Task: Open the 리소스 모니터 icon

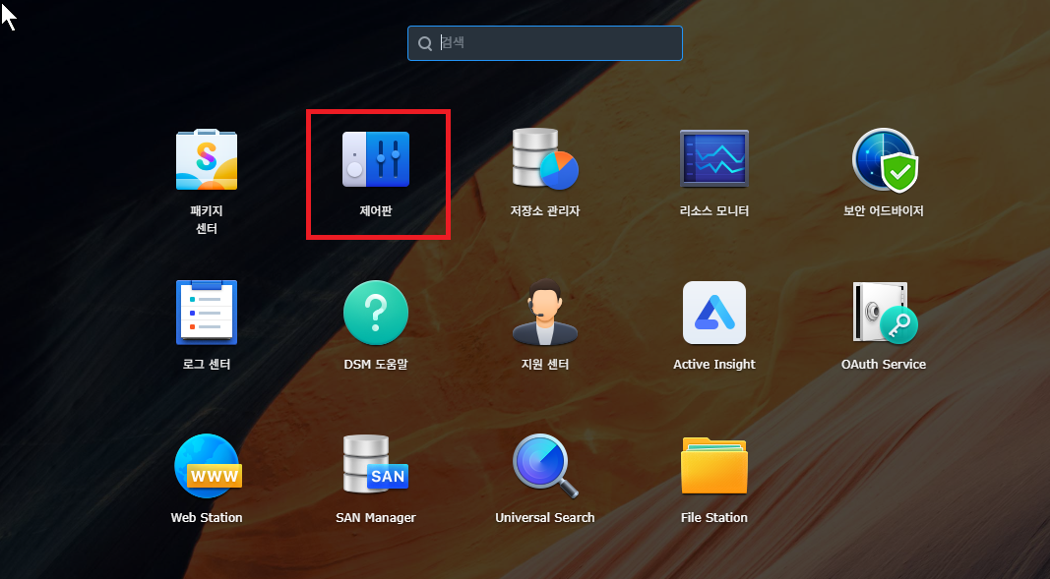Action: click(713, 158)
